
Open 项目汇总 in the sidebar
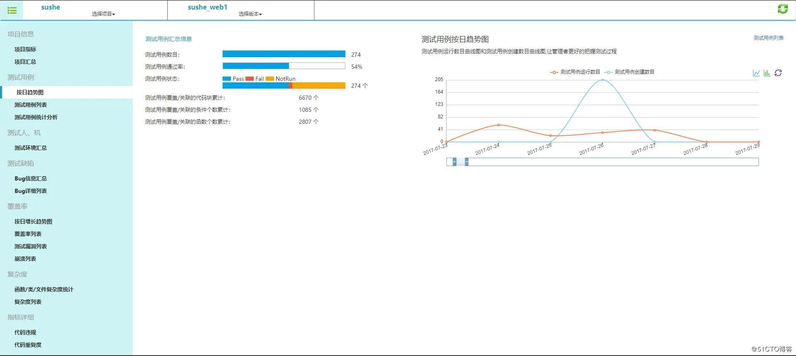(25, 62)
